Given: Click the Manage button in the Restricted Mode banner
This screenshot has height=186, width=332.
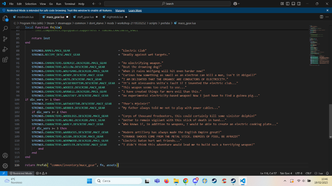Looking at the screenshot, I should 120,10.
